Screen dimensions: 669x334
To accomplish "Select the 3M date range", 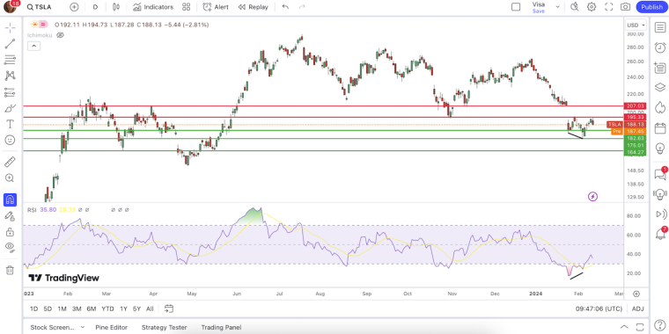I will click(x=77, y=309).
